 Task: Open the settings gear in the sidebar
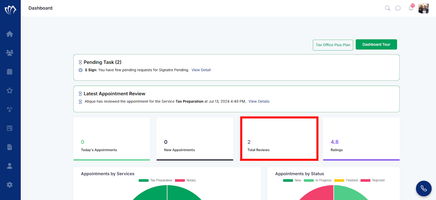pos(10,185)
